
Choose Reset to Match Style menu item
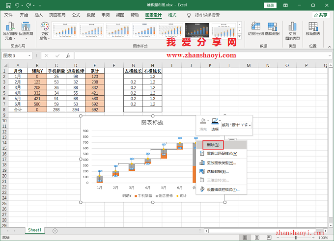[x=222, y=154]
